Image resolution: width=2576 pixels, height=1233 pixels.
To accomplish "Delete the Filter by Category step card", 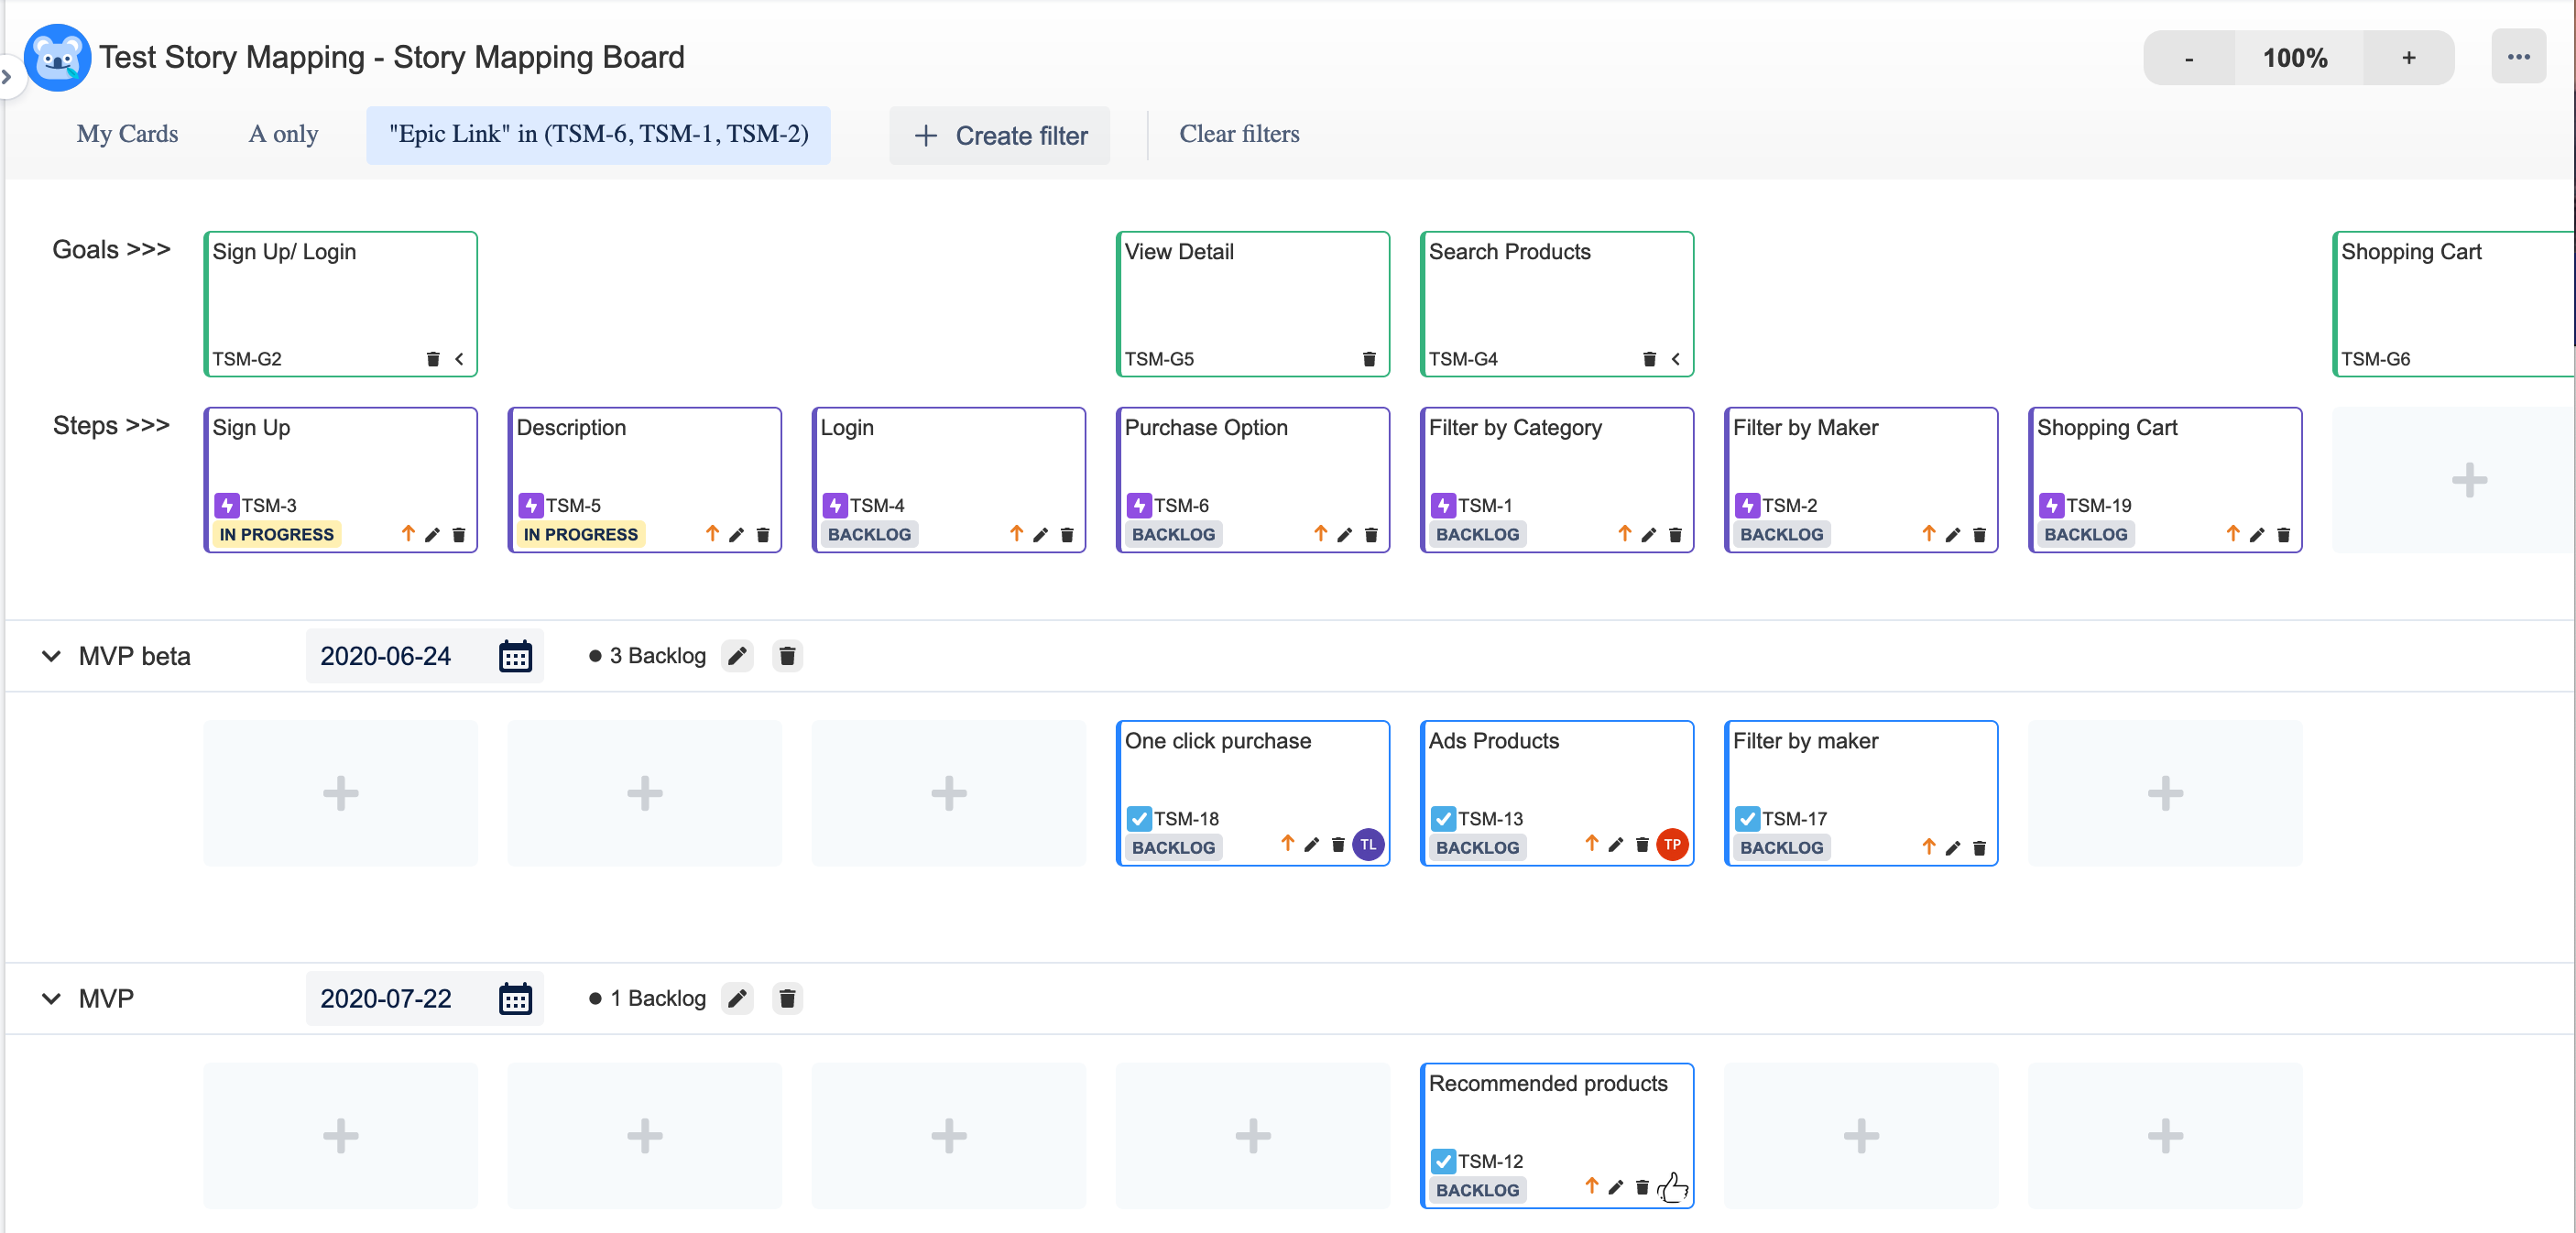I will coord(1675,535).
